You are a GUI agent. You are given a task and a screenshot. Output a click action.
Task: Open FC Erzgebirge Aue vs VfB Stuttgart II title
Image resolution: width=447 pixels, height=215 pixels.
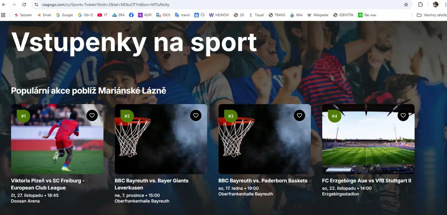(367, 181)
